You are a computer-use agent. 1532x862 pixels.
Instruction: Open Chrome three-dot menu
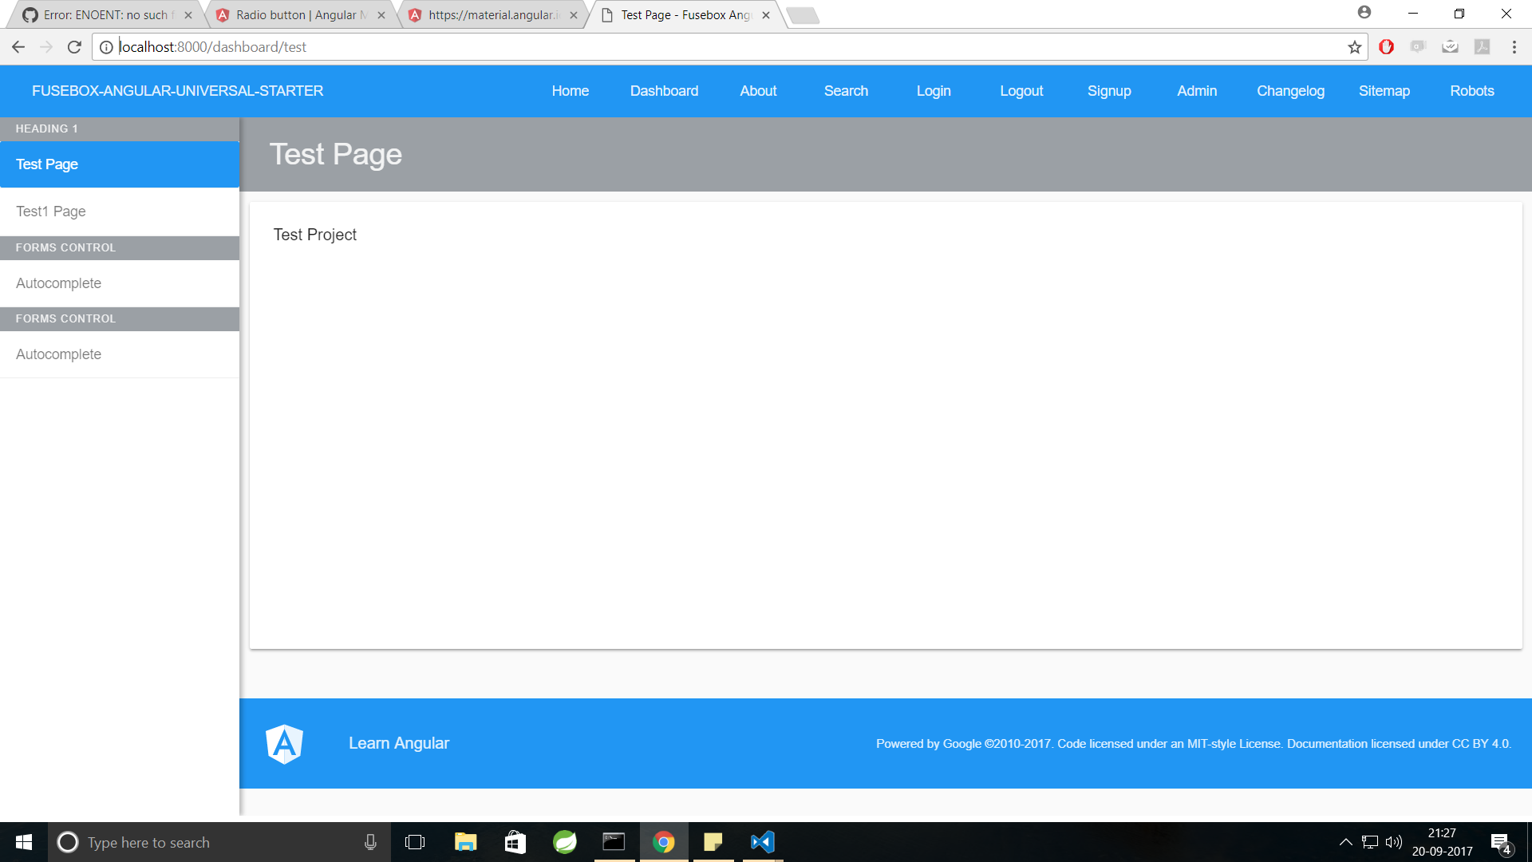click(x=1514, y=47)
